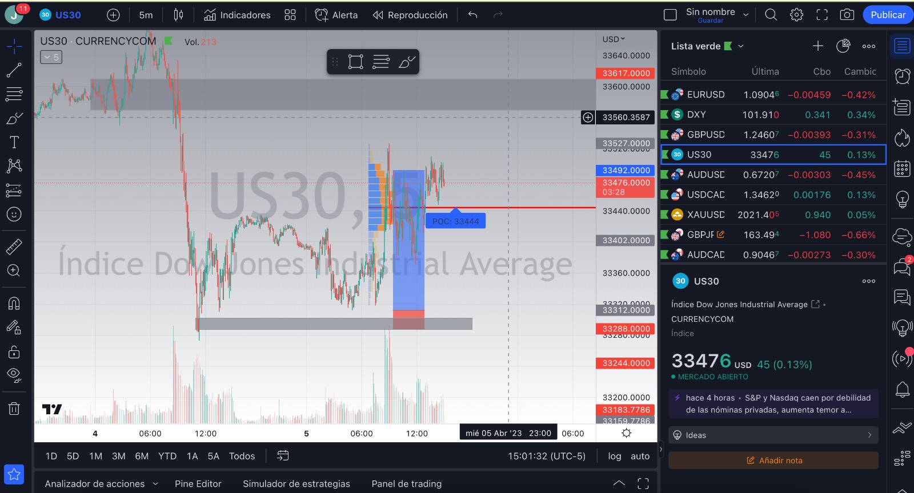This screenshot has width=914, height=493.
Task: Activate the zoom in tool
Action: point(14,270)
